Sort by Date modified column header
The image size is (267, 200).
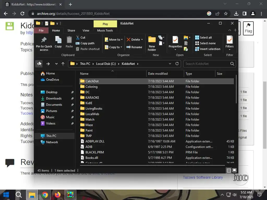pos(165,74)
